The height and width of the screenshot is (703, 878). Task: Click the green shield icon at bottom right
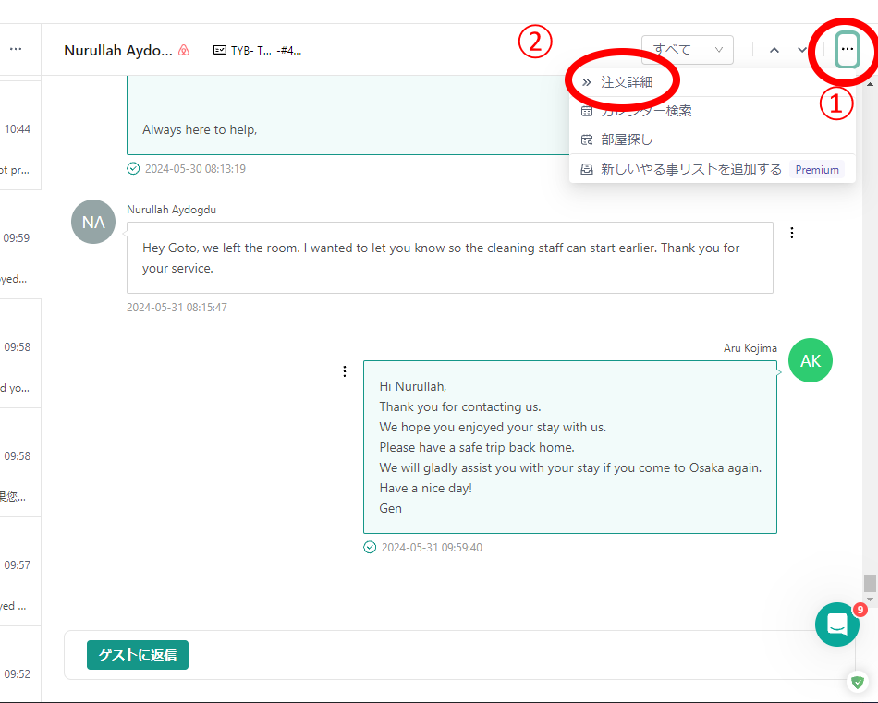[x=859, y=683]
